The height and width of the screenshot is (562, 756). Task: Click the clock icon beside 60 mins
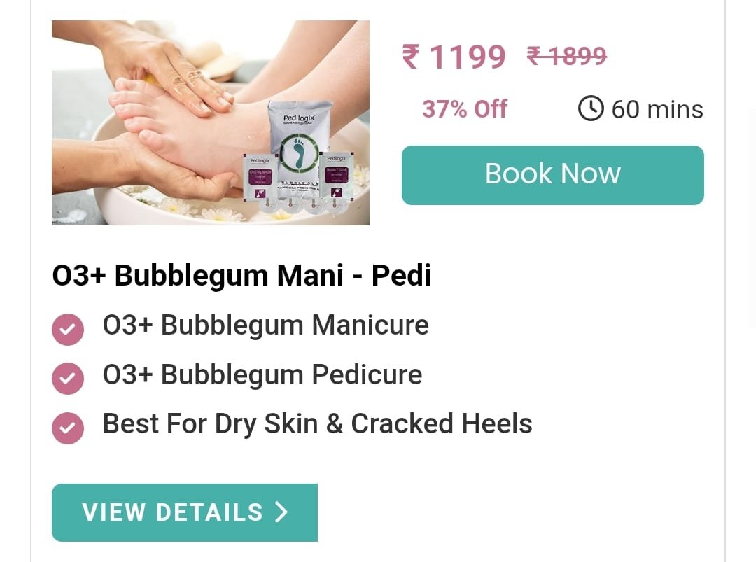(591, 108)
